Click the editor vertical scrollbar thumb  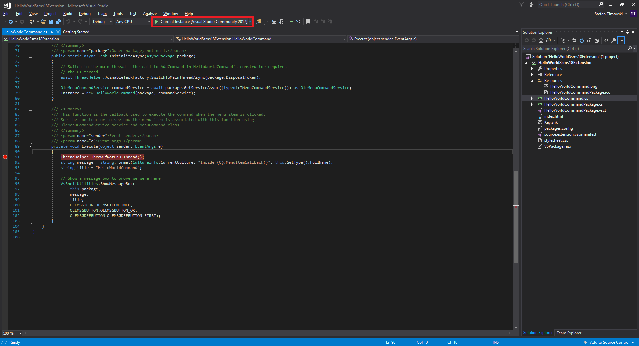click(516, 217)
